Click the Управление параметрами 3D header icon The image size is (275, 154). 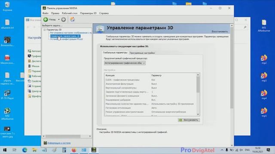(x=100, y=29)
